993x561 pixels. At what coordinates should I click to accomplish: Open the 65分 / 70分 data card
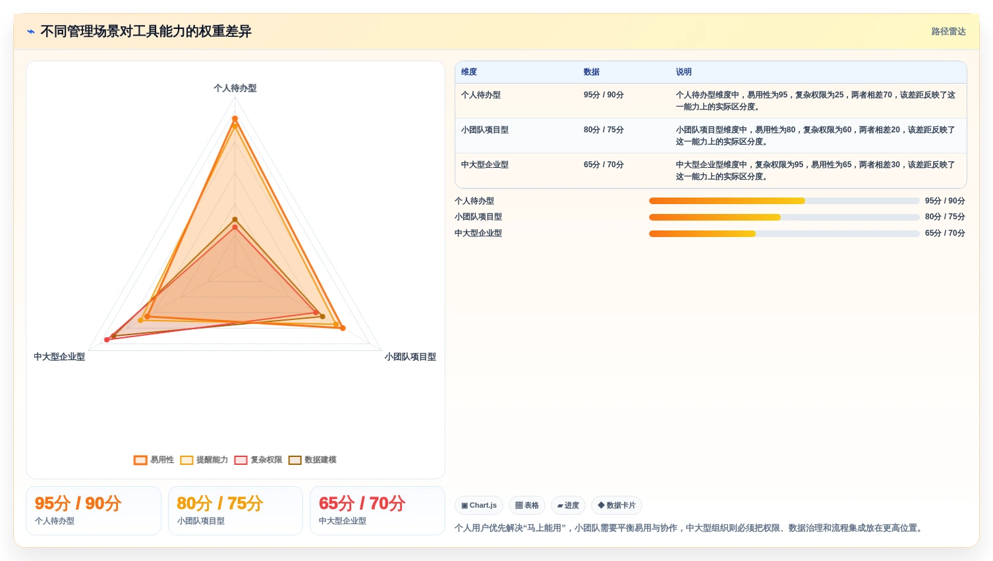pos(378,510)
